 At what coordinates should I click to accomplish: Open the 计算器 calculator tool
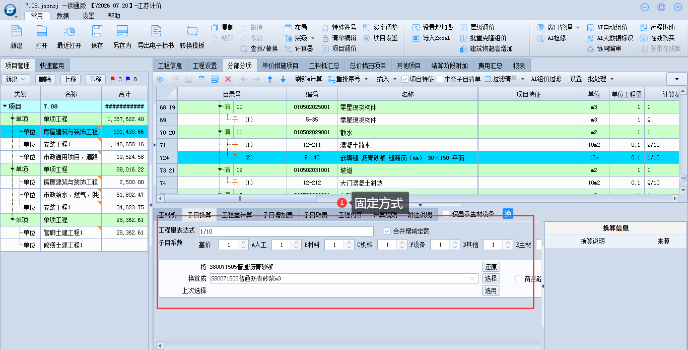[299, 49]
